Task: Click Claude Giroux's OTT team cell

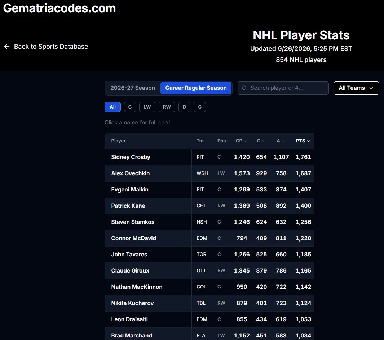Action: (201, 271)
